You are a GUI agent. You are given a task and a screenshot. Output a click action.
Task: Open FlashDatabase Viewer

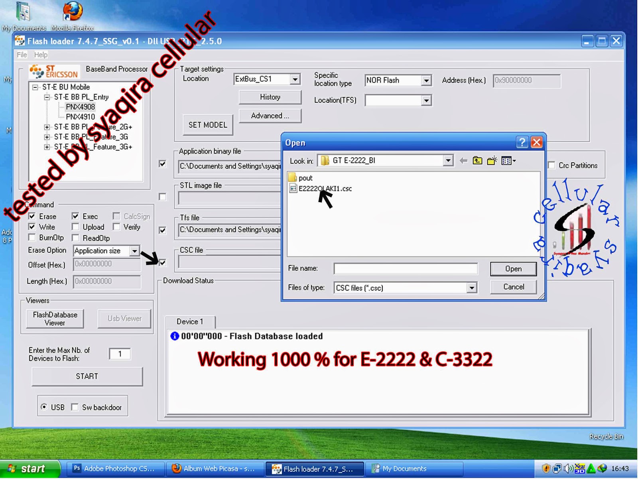(55, 319)
